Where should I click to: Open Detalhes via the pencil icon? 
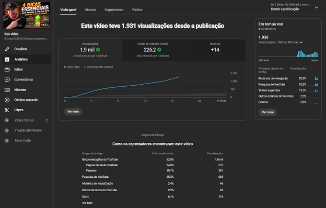[7, 49]
